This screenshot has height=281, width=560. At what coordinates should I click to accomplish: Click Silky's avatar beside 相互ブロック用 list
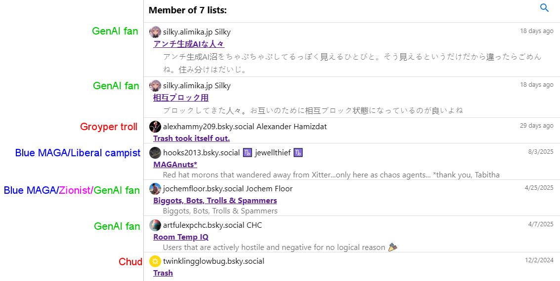pos(155,86)
